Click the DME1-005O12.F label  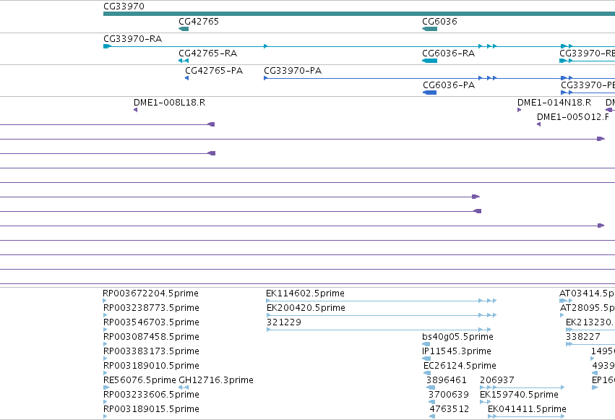point(573,117)
